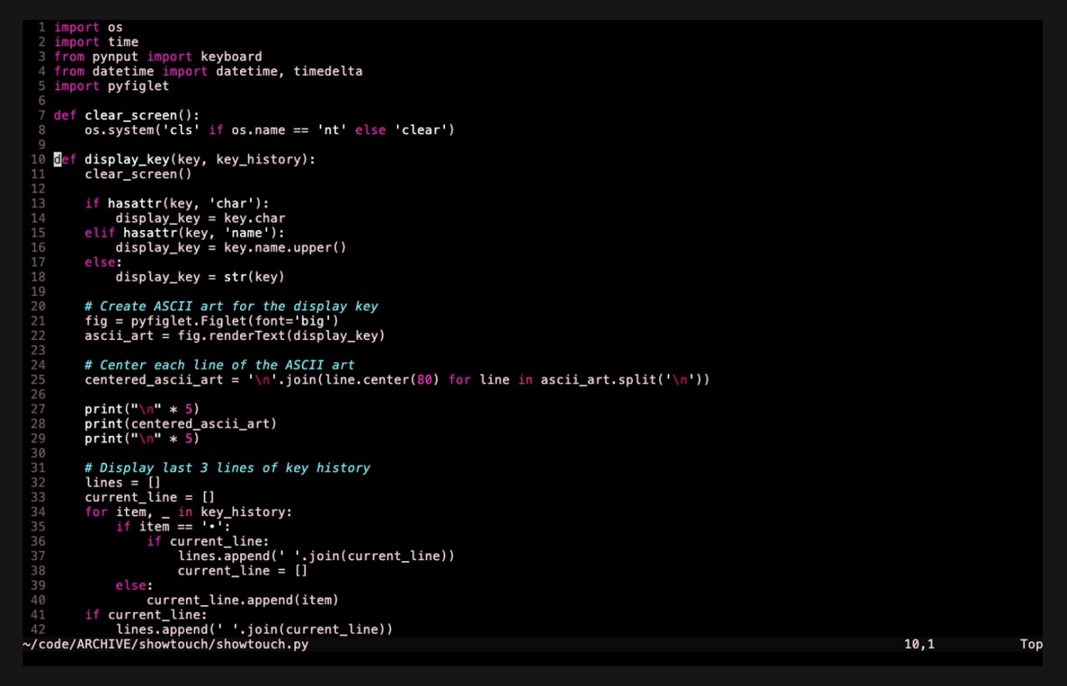Click 'display_key = key.char' on line 14
The image size is (1067, 686).
click(x=200, y=218)
